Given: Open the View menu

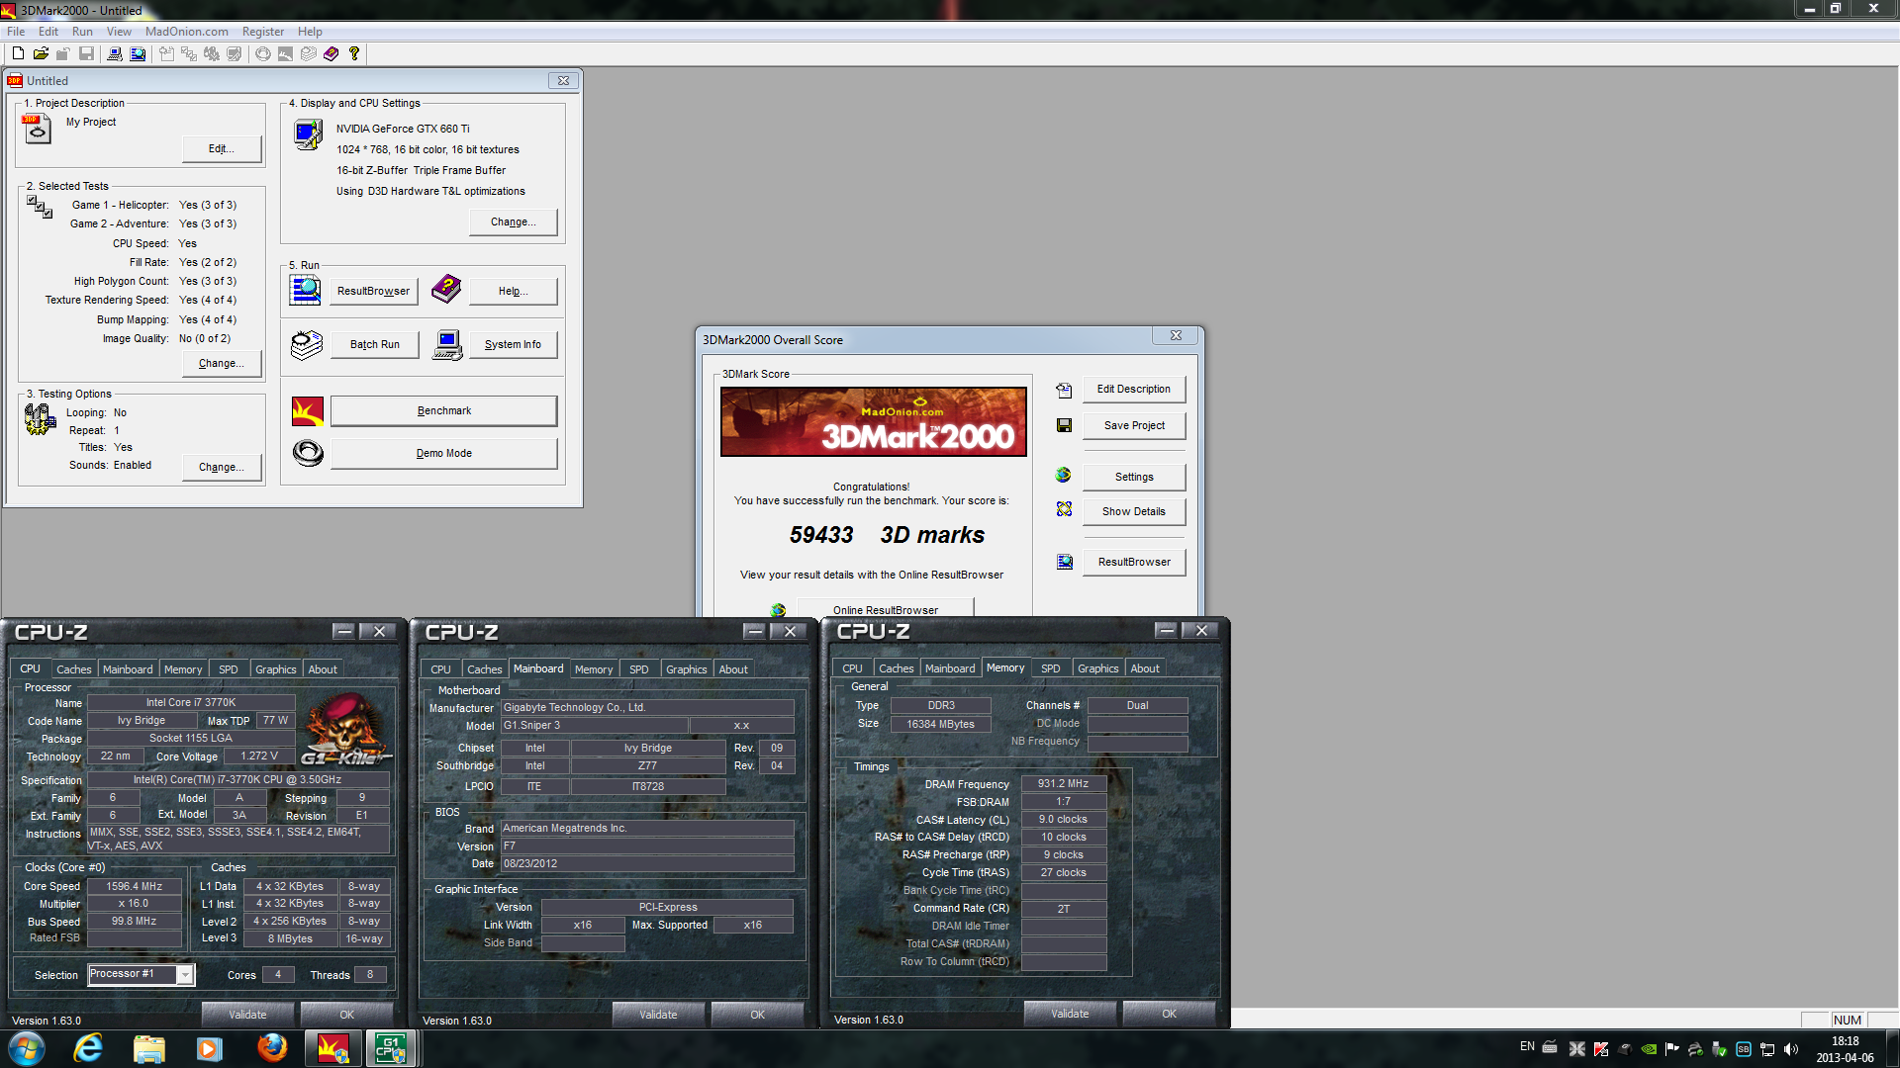Looking at the screenshot, I should pyautogui.click(x=119, y=32).
